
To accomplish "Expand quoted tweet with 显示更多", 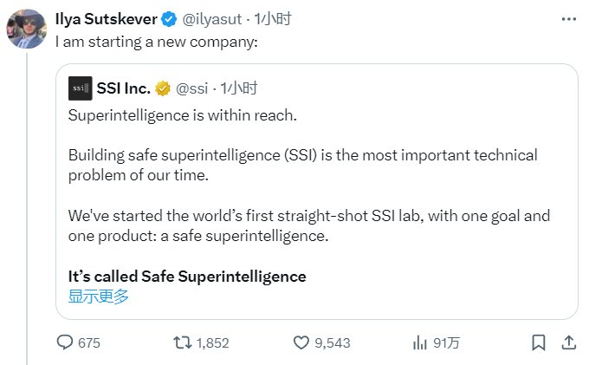I will tap(99, 296).
